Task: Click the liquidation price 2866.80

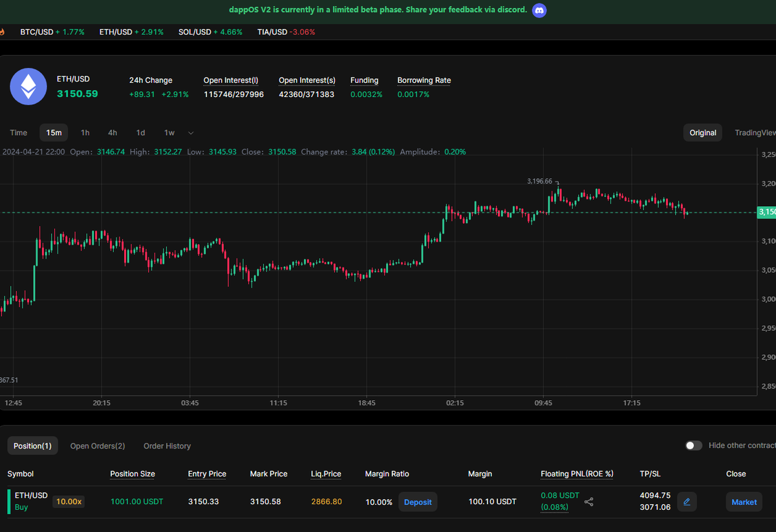Action: [x=327, y=502]
